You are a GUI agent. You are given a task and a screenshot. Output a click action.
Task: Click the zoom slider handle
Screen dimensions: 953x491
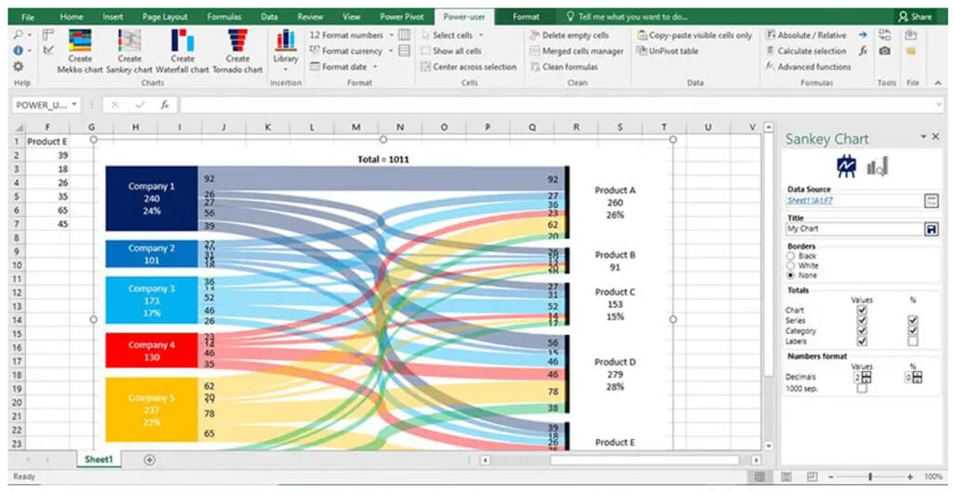(x=870, y=477)
